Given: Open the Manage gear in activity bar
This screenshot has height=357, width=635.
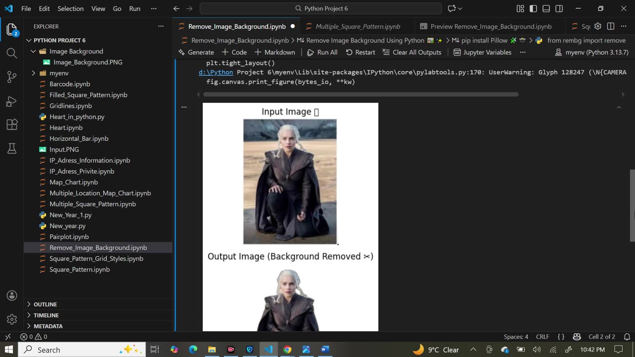Looking at the screenshot, I should point(12,319).
